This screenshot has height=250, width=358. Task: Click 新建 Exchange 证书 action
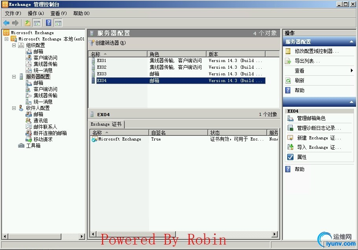click(319, 138)
